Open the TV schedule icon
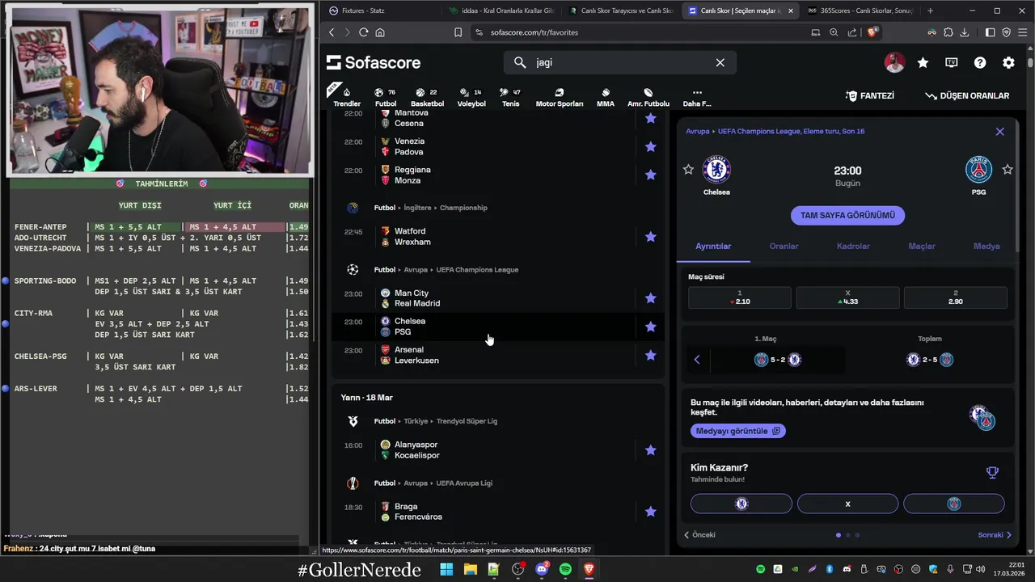Viewport: 1035px width, 582px height. click(x=952, y=62)
